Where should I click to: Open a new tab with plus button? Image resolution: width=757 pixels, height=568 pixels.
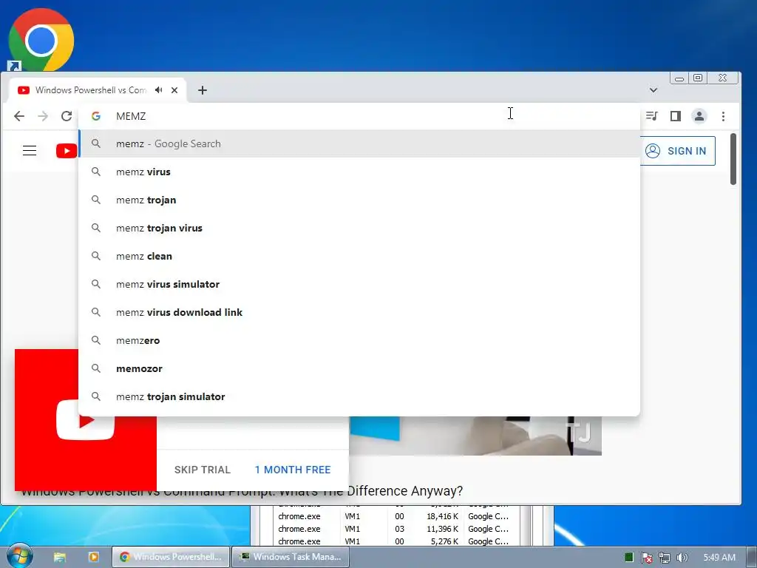point(203,90)
